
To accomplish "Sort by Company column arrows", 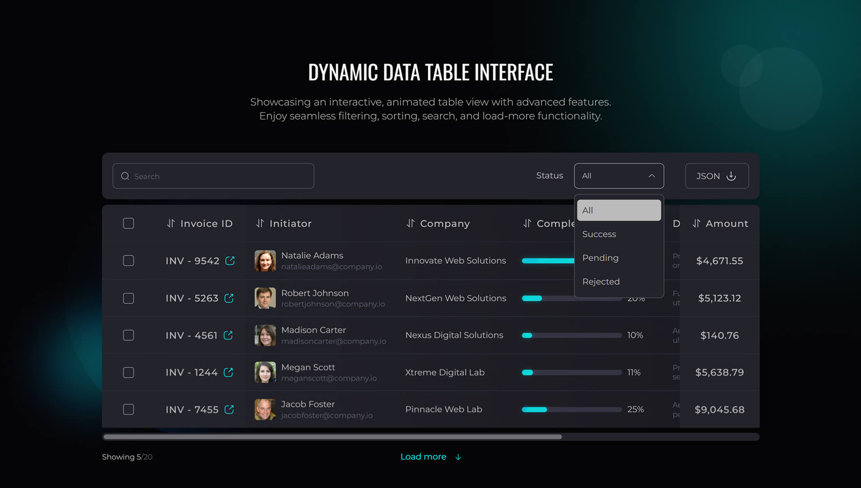I will point(410,223).
